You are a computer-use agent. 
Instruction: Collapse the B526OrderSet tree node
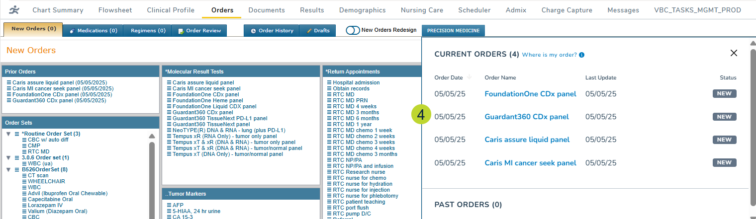8,169
